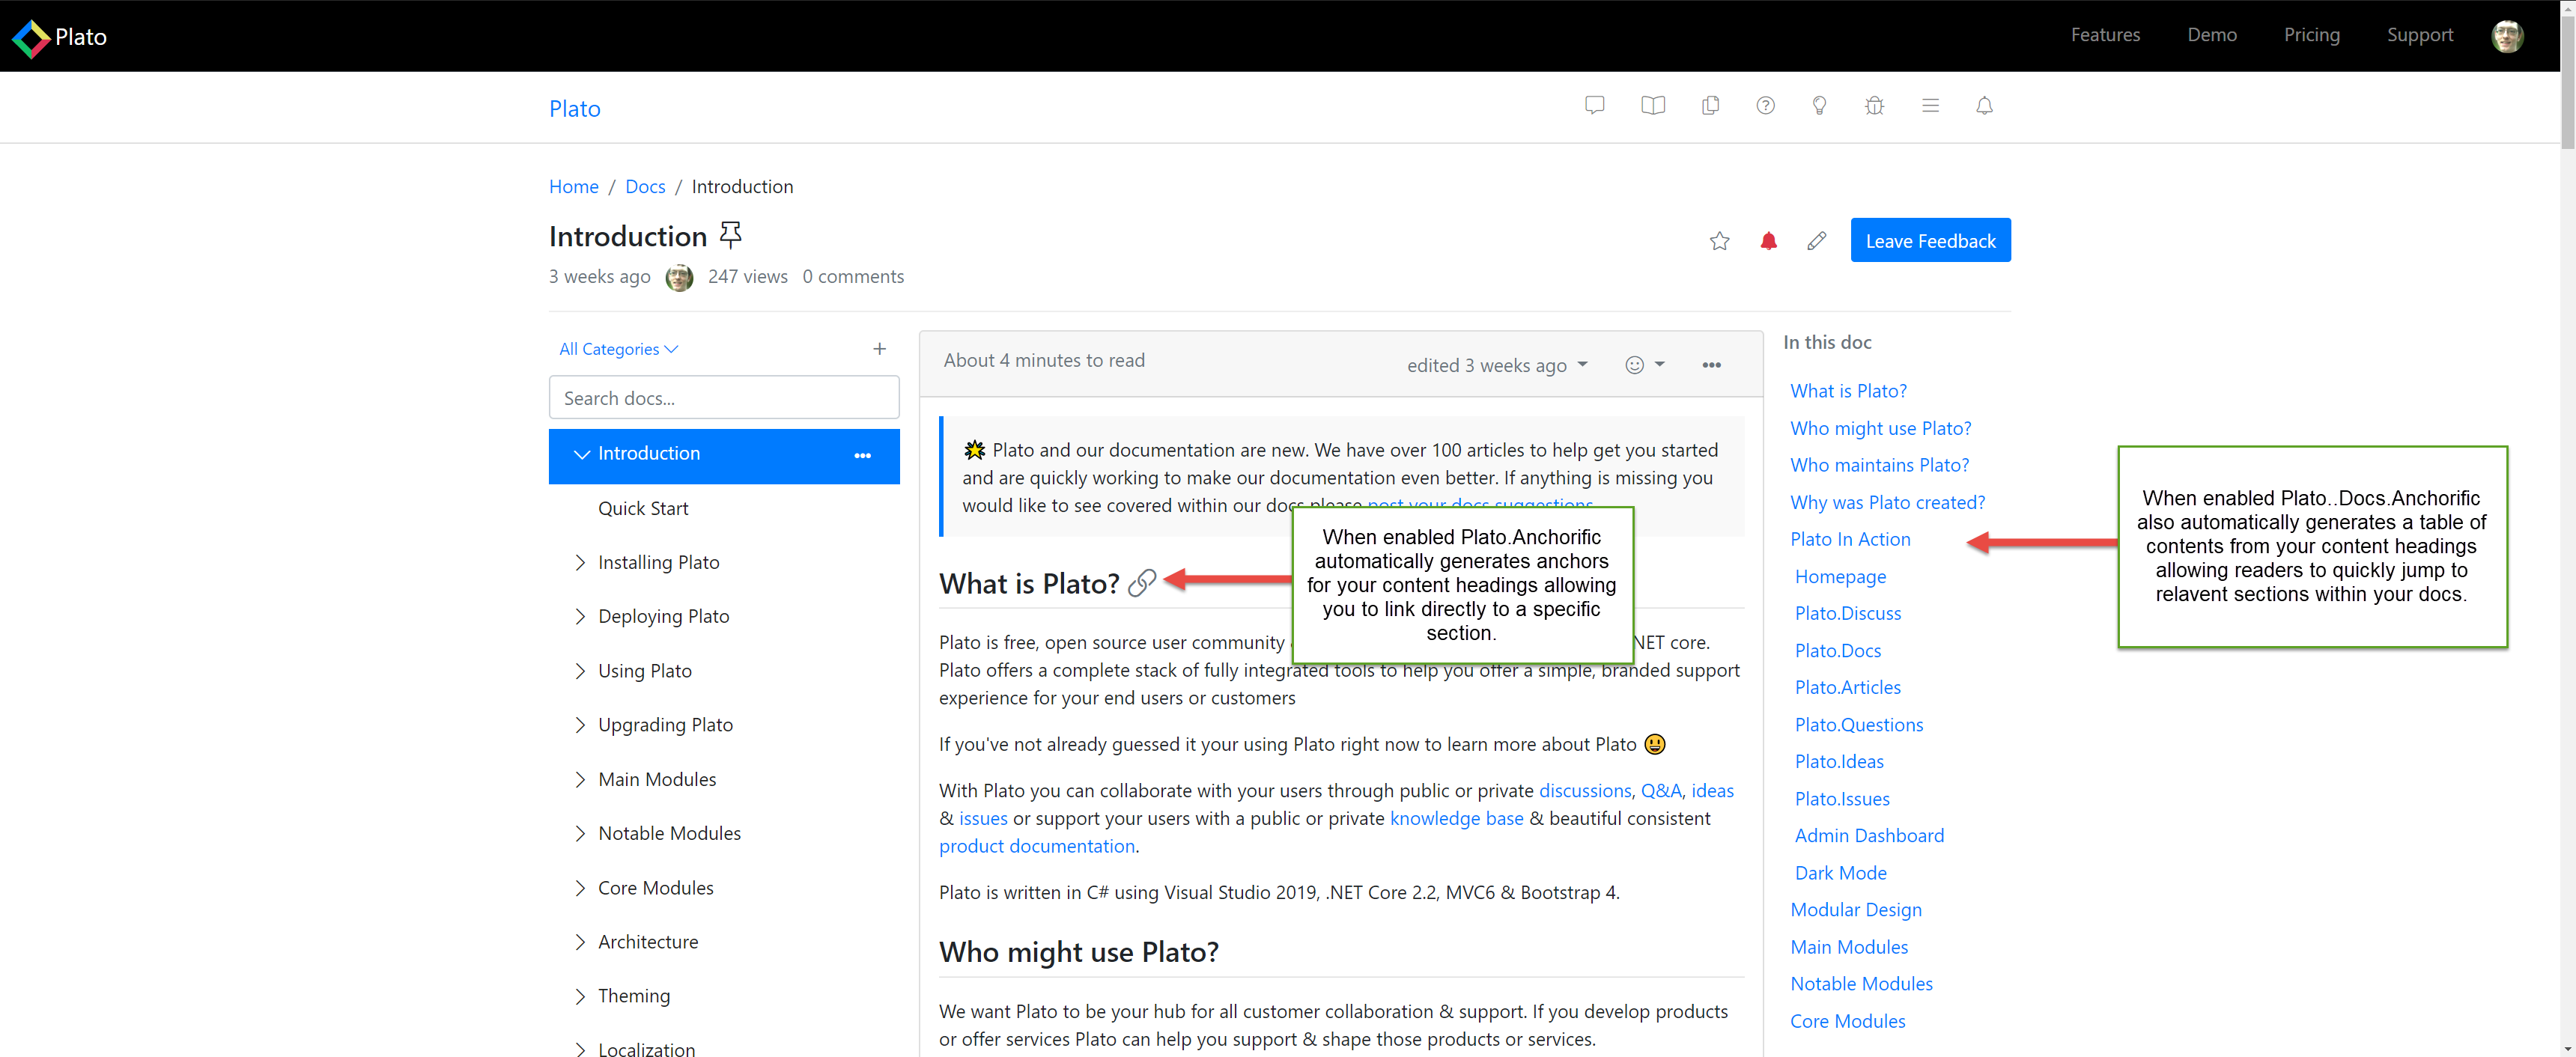Expand Architecture chevron
Image resolution: width=2576 pixels, height=1057 pixels.
tap(580, 942)
